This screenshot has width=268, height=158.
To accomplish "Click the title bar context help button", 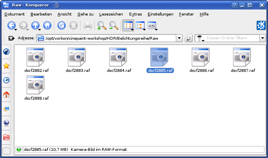I will coord(235,5).
